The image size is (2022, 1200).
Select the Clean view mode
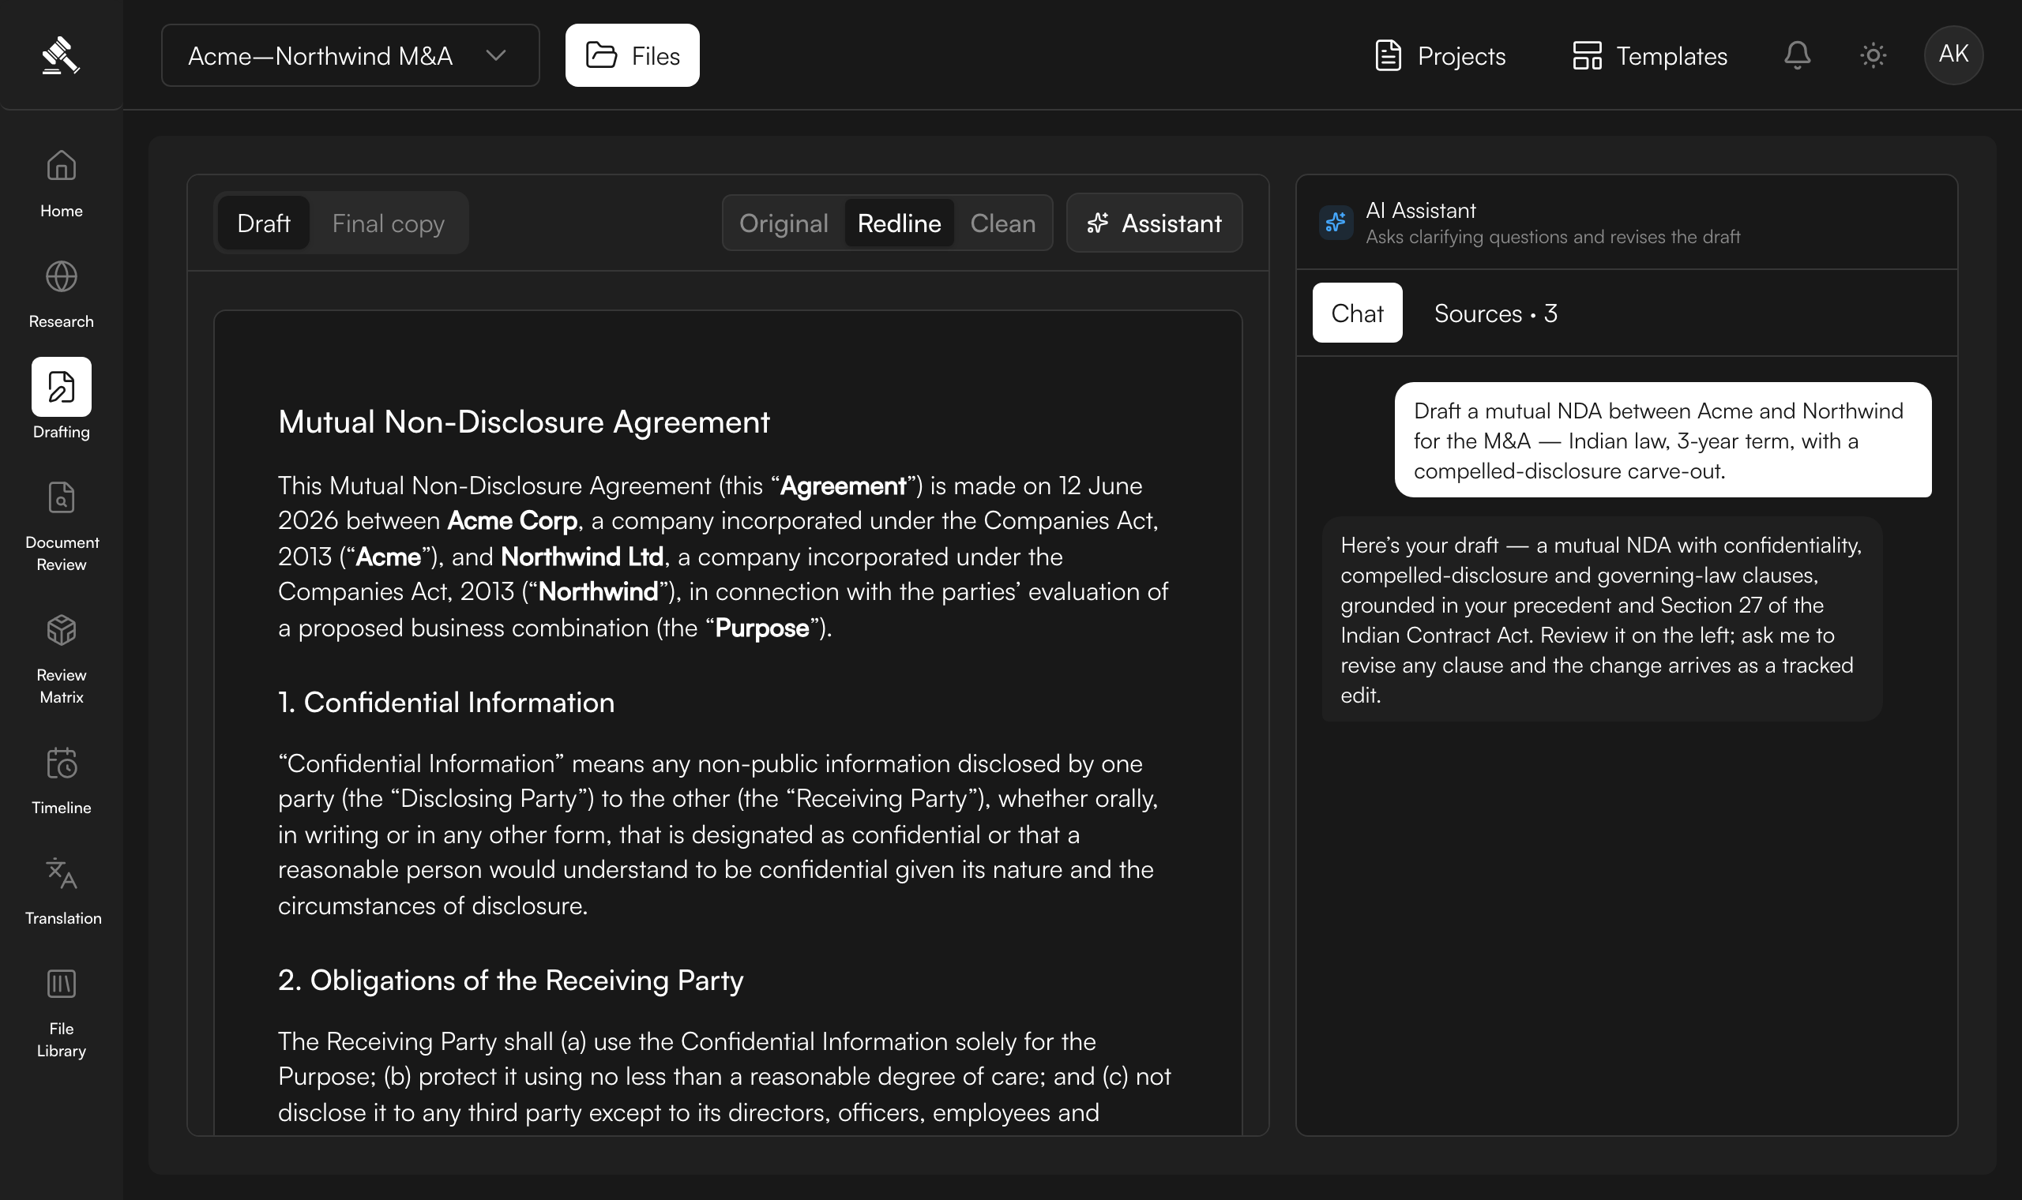point(1003,223)
